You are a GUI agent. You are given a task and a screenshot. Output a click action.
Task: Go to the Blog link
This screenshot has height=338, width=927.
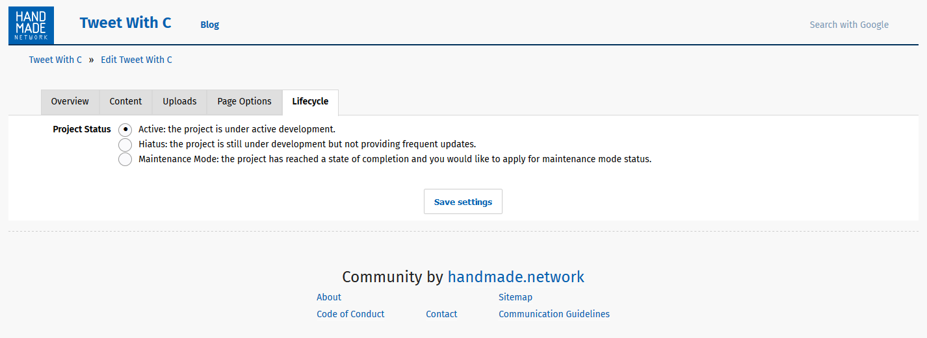point(209,25)
